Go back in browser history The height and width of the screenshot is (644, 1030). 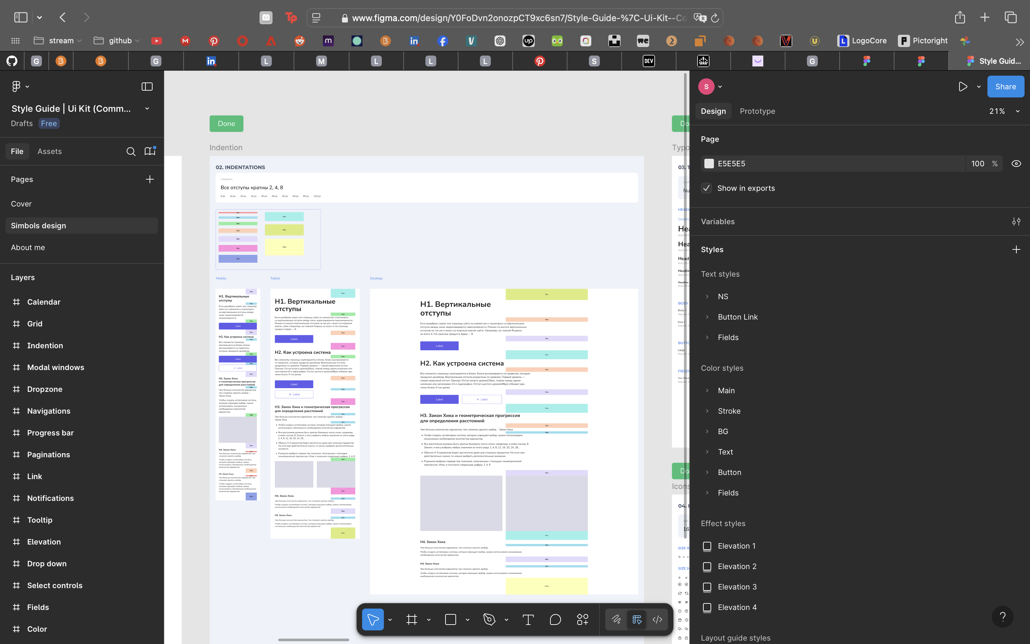pyautogui.click(x=63, y=17)
